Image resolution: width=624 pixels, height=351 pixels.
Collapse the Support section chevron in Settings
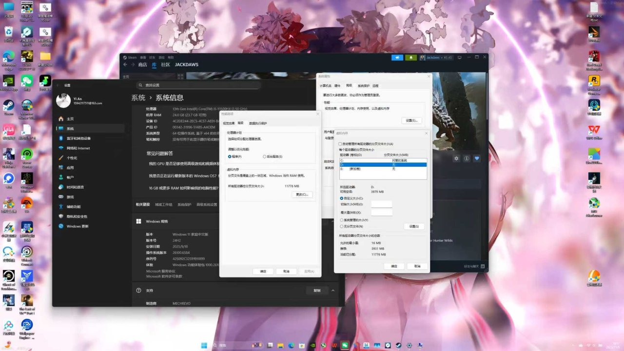tap(333, 291)
